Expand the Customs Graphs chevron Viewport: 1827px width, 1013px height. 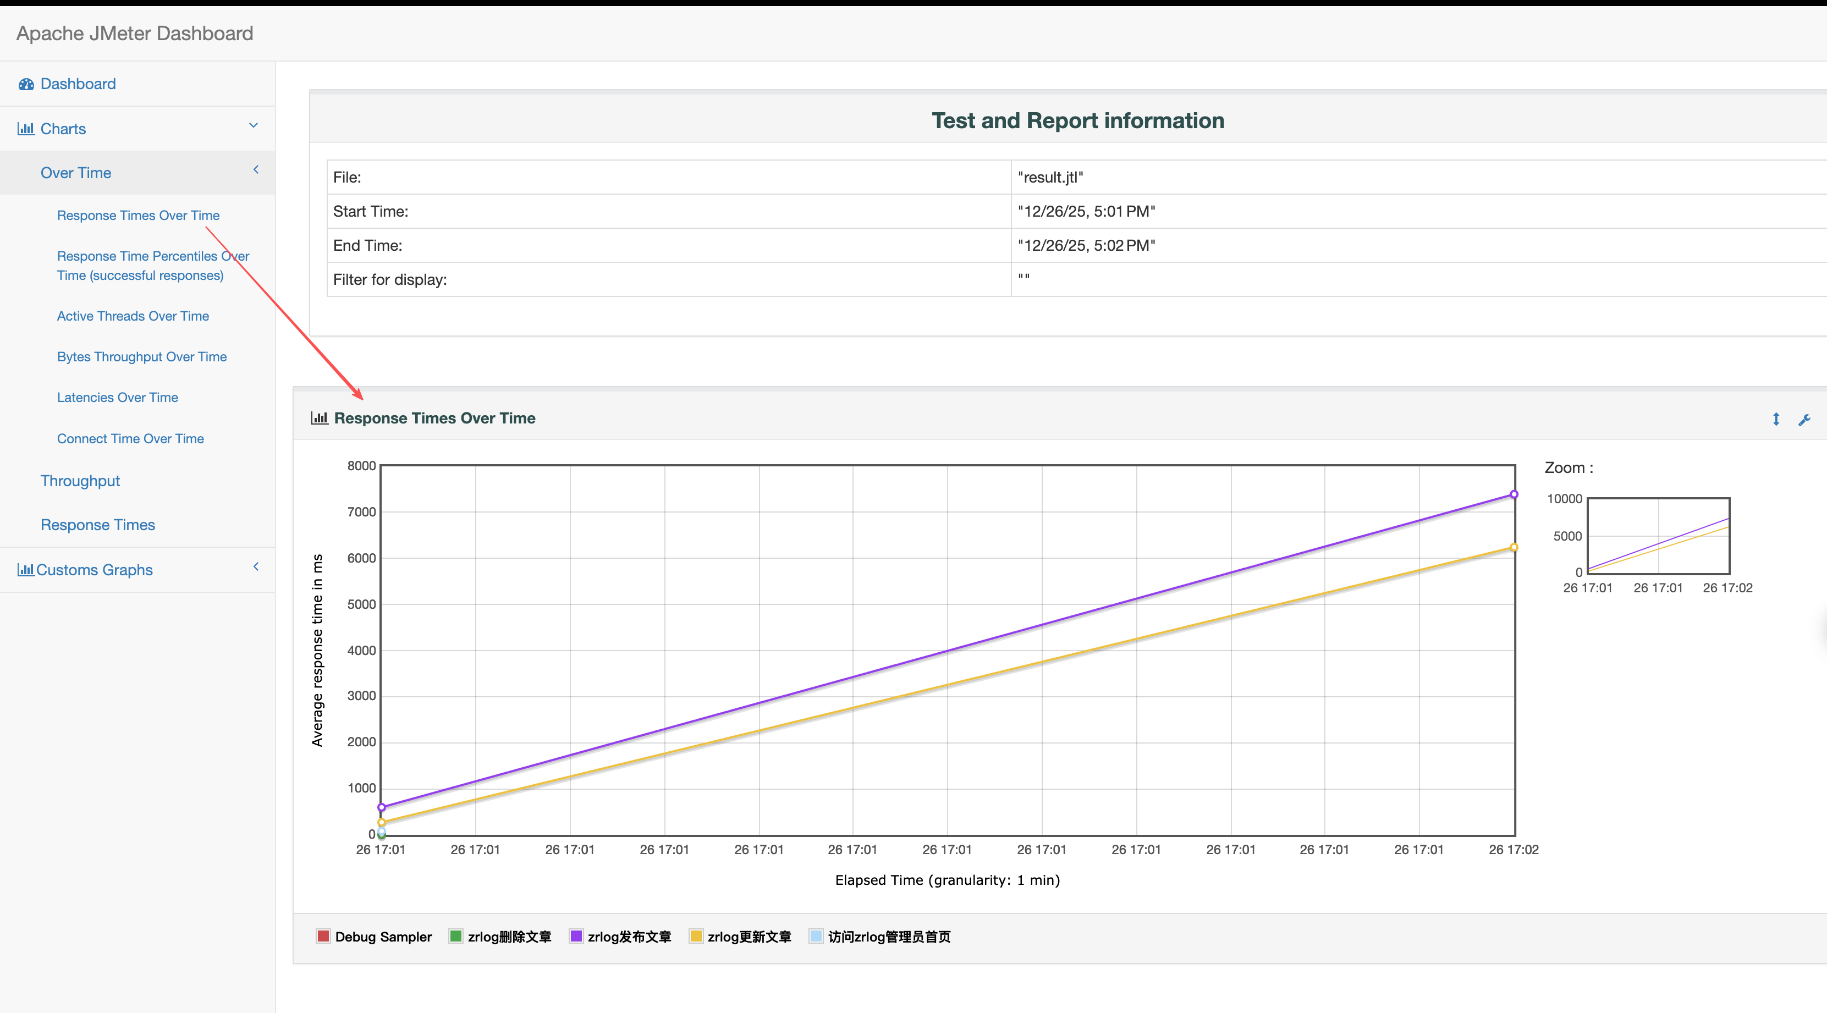tap(255, 566)
